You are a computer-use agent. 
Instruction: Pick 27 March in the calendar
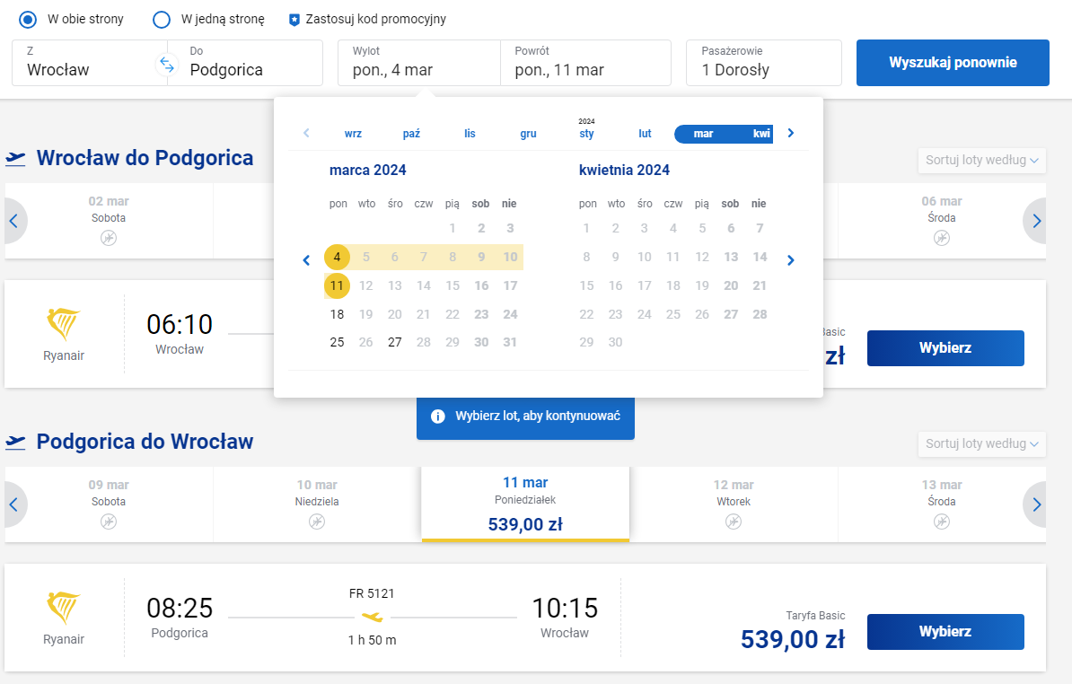(x=394, y=342)
